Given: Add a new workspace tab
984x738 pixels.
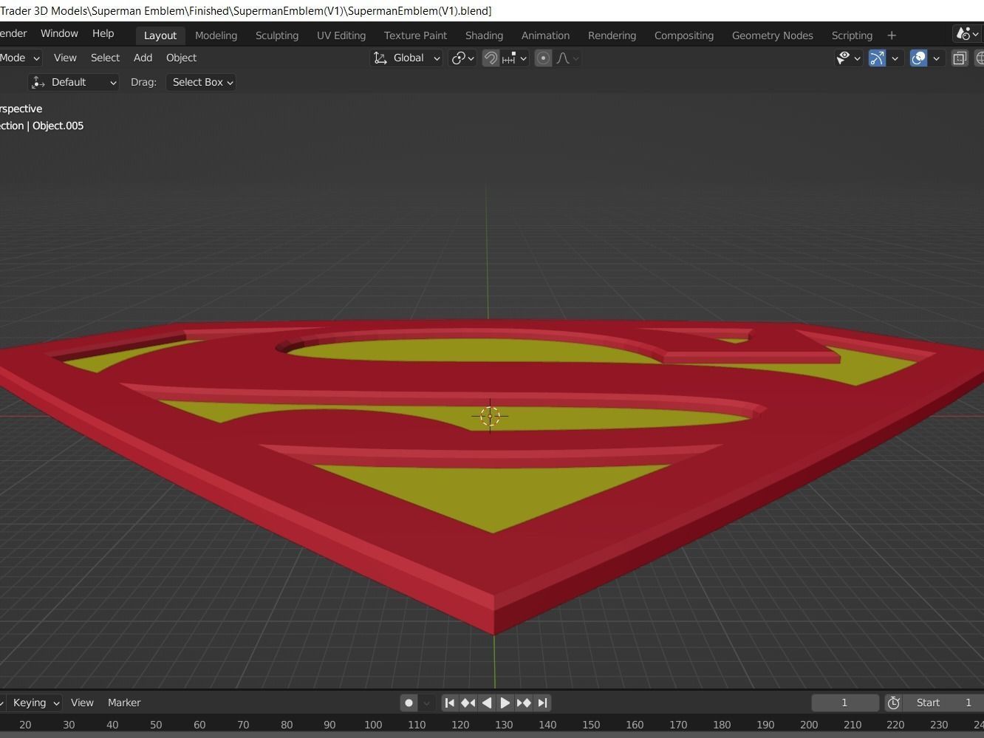Looking at the screenshot, I should click(892, 35).
